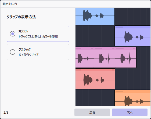Go back with the 戻る button
Screen dimensions: 151x119
tap(92, 112)
